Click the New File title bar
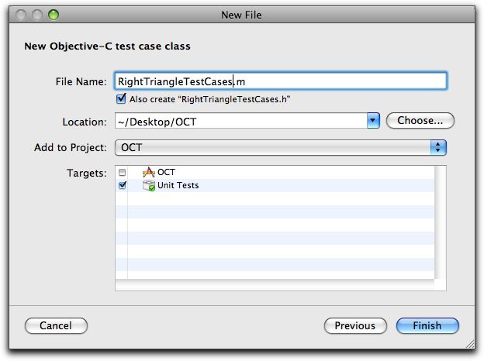This screenshot has width=484, height=361. click(242, 15)
